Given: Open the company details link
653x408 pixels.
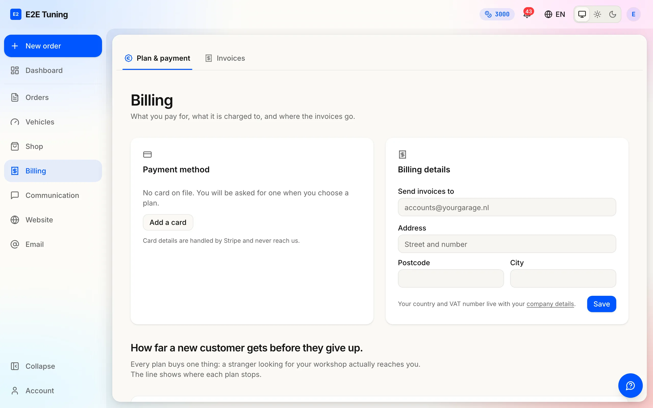Looking at the screenshot, I should 550,304.
